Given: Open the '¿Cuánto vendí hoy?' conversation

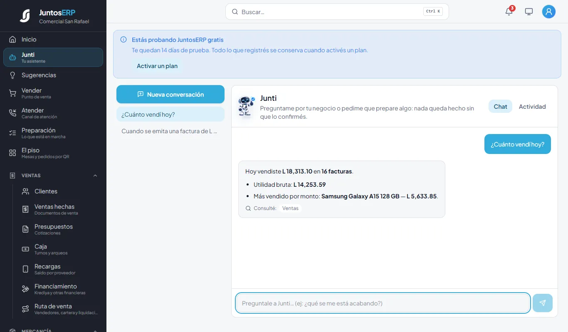Looking at the screenshot, I should tap(170, 114).
